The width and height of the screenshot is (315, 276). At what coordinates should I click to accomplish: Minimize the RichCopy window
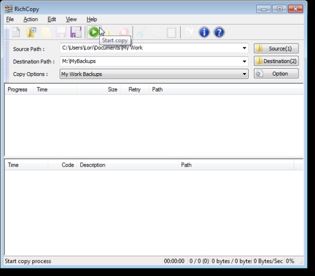click(264, 9)
